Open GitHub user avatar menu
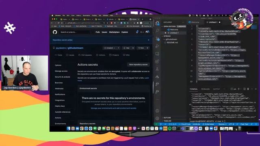This screenshot has height=146, width=260. coord(147,32)
